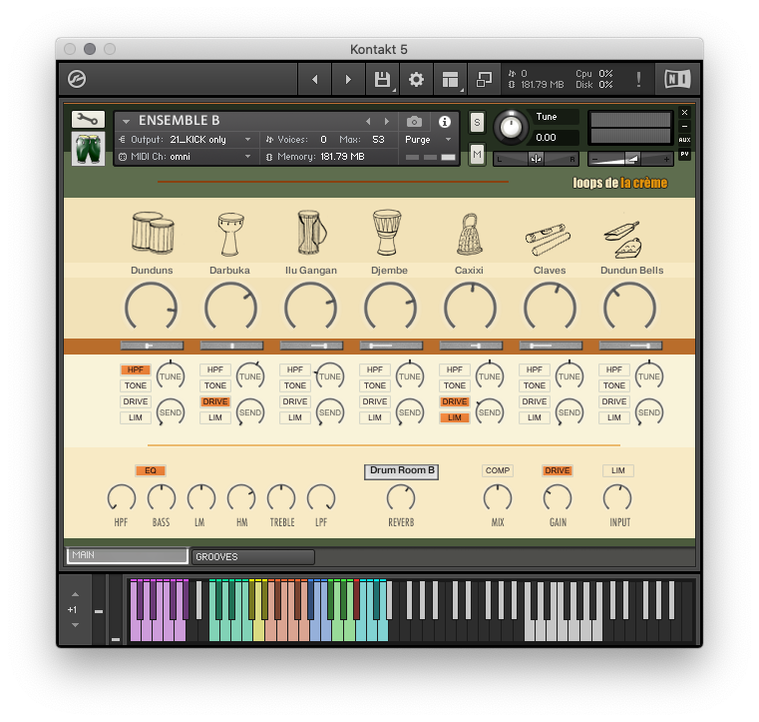Click the Max voices value 53
The image size is (759, 722).
378,140
